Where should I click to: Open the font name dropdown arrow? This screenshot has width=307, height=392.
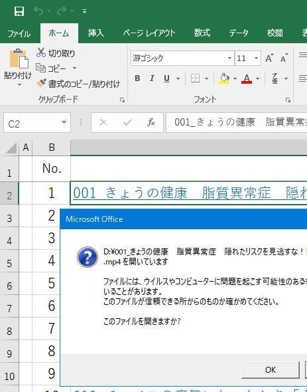(x=229, y=58)
